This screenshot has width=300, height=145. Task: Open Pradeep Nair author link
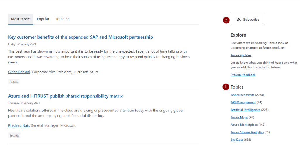[19, 125]
